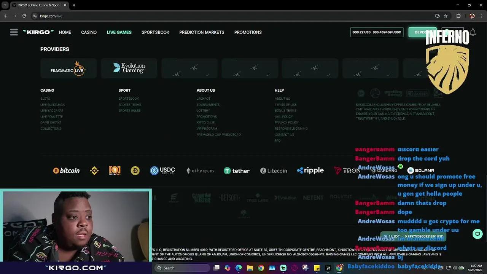The width and height of the screenshot is (487, 274).
Task: Go to the Home nav item
Action: click(x=65, y=32)
